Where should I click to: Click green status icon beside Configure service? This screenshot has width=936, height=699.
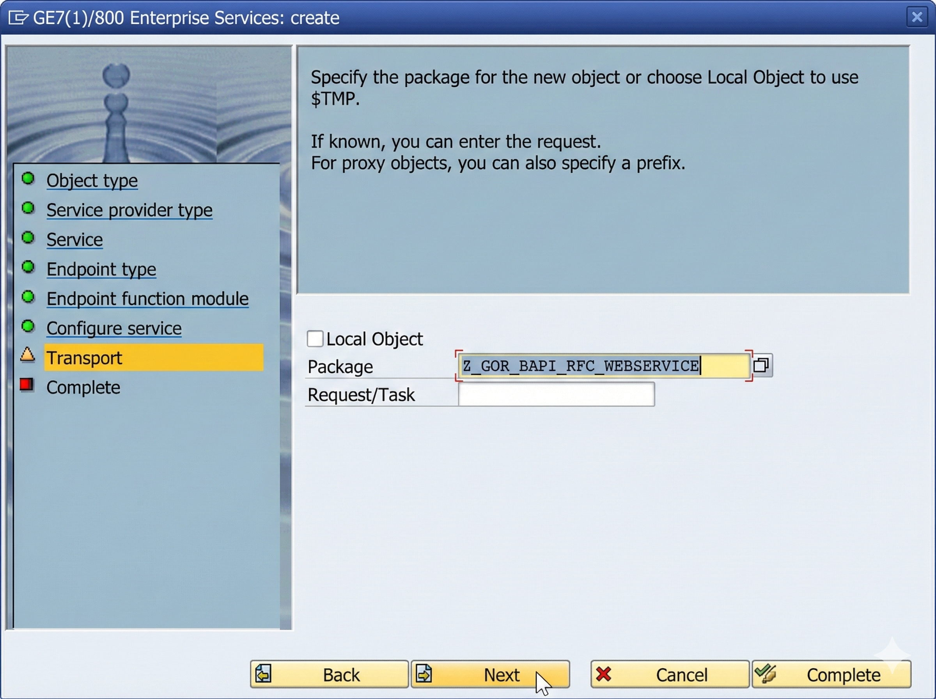click(28, 326)
